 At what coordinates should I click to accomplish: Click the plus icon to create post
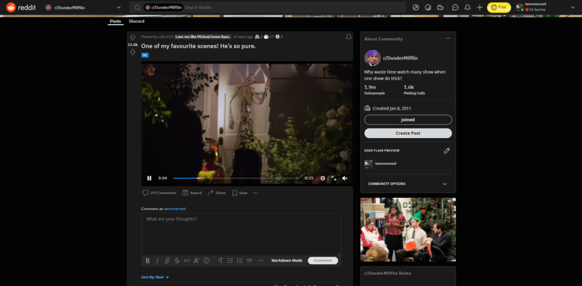[x=480, y=7]
